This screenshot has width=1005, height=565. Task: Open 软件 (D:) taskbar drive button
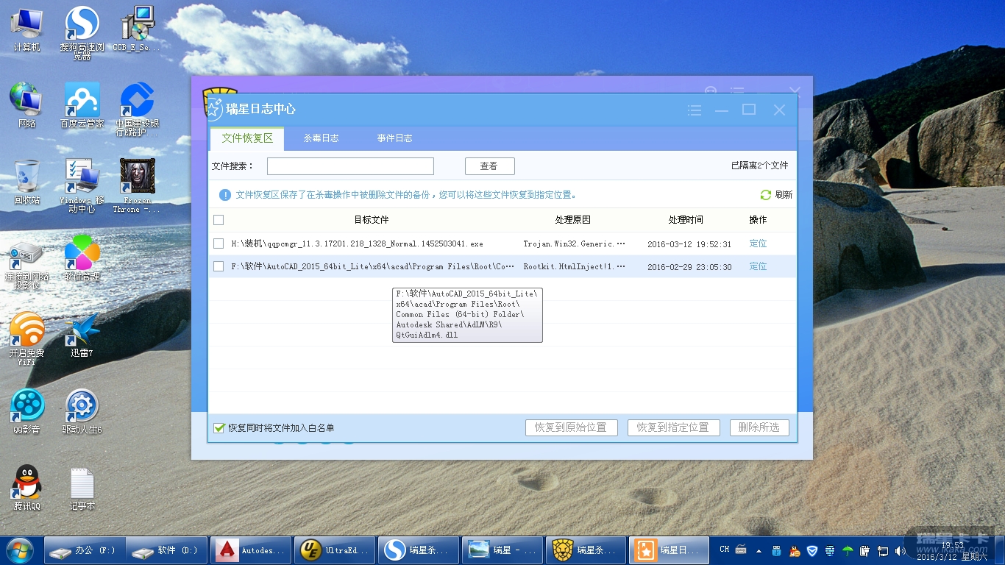pos(166,550)
